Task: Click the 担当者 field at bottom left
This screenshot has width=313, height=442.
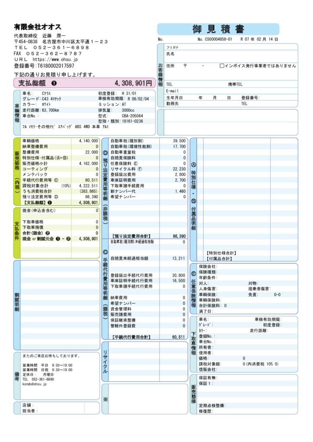Action: tap(56, 411)
